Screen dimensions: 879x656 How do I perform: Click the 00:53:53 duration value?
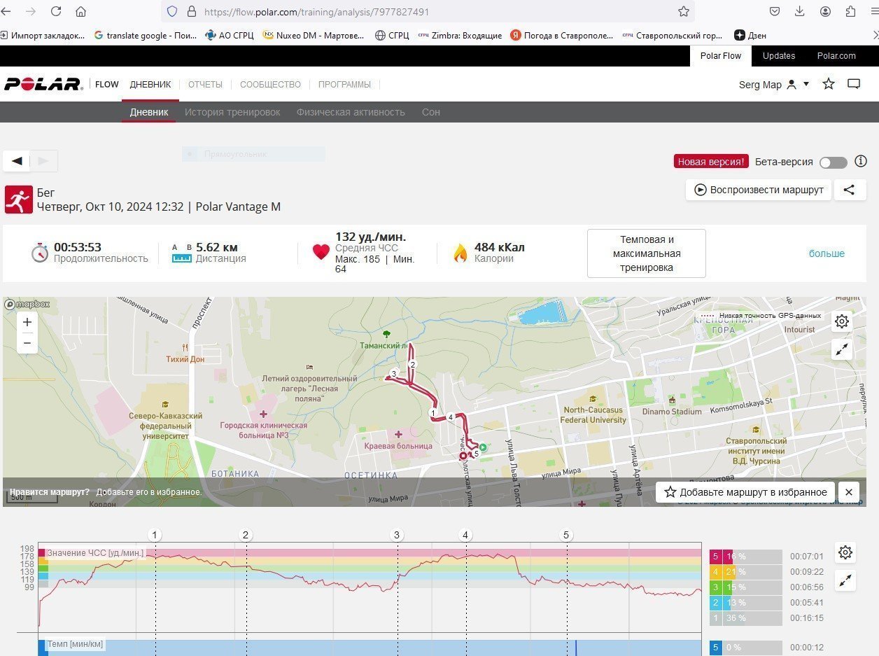coord(78,247)
